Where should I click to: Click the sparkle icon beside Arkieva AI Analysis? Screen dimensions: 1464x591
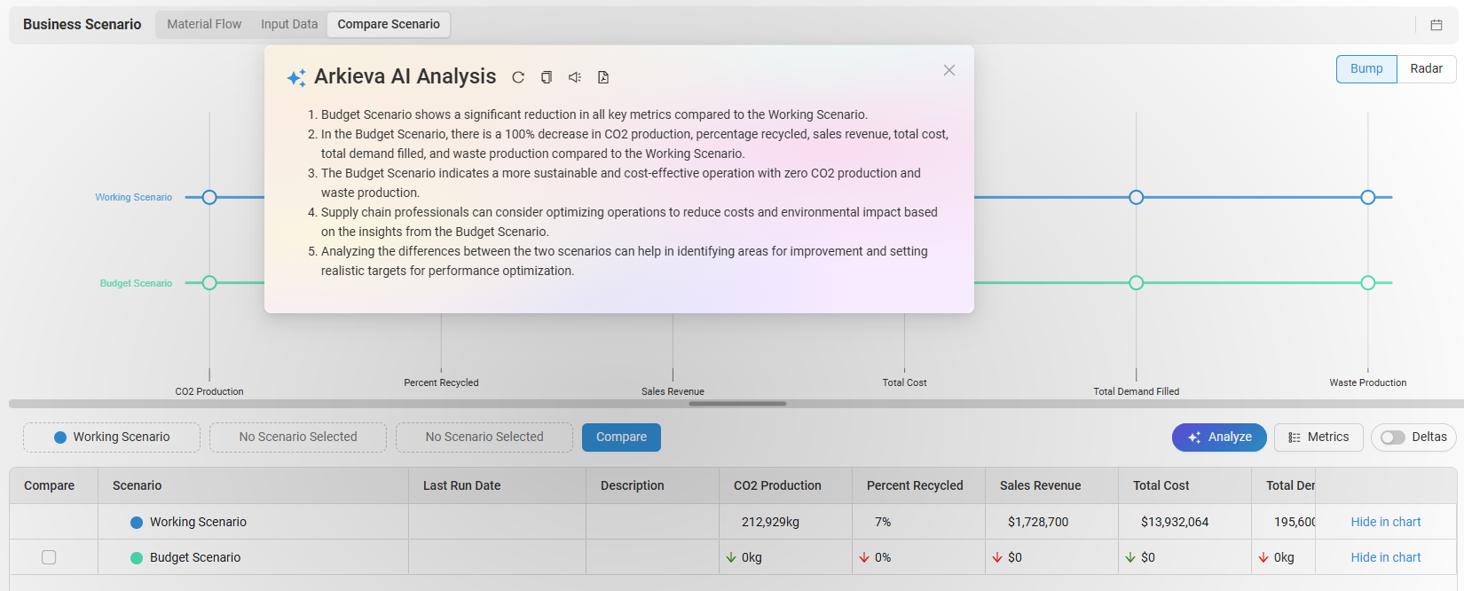click(x=296, y=77)
